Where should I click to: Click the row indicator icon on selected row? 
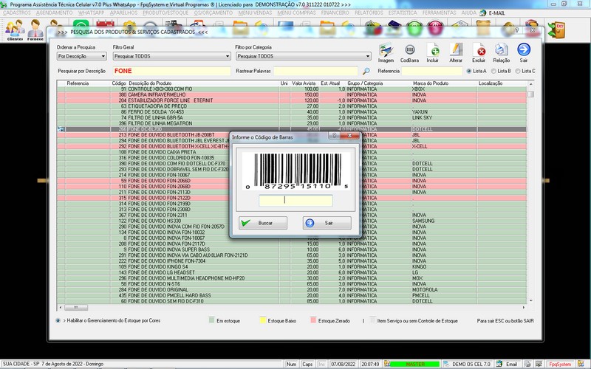click(x=61, y=129)
